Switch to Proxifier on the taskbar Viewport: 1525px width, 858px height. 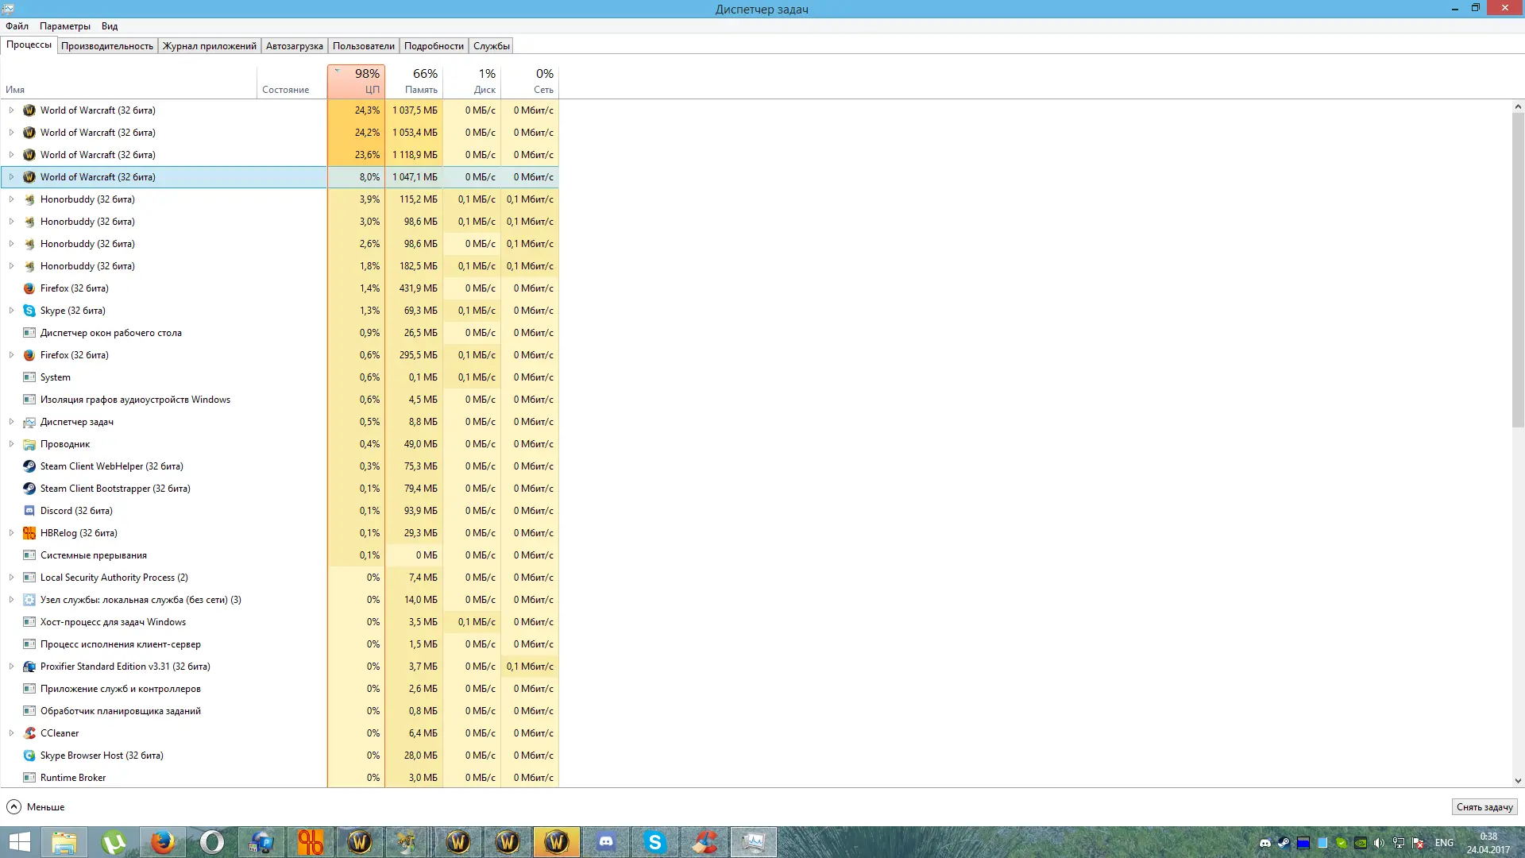[261, 842]
